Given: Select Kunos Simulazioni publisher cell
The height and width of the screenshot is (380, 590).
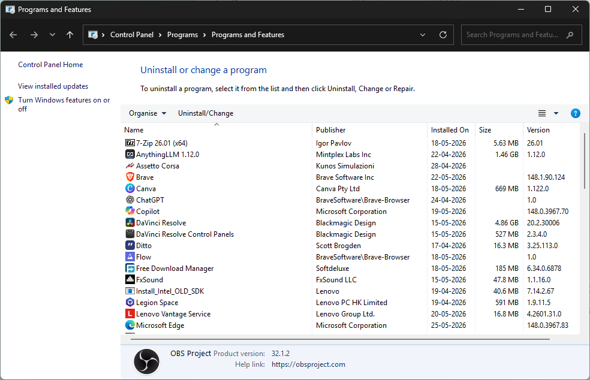Looking at the screenshot, I should (345, 165).
